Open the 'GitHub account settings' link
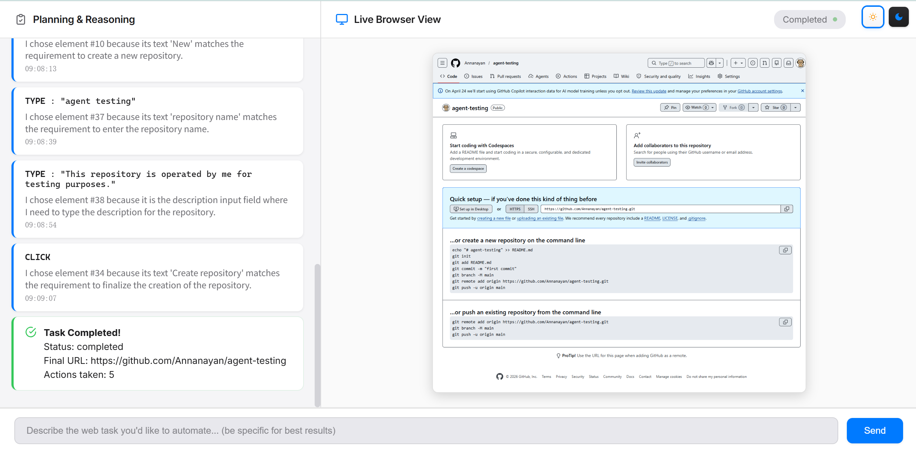The image size is (916, 452). pyautogui.click(x=759, y=91)
